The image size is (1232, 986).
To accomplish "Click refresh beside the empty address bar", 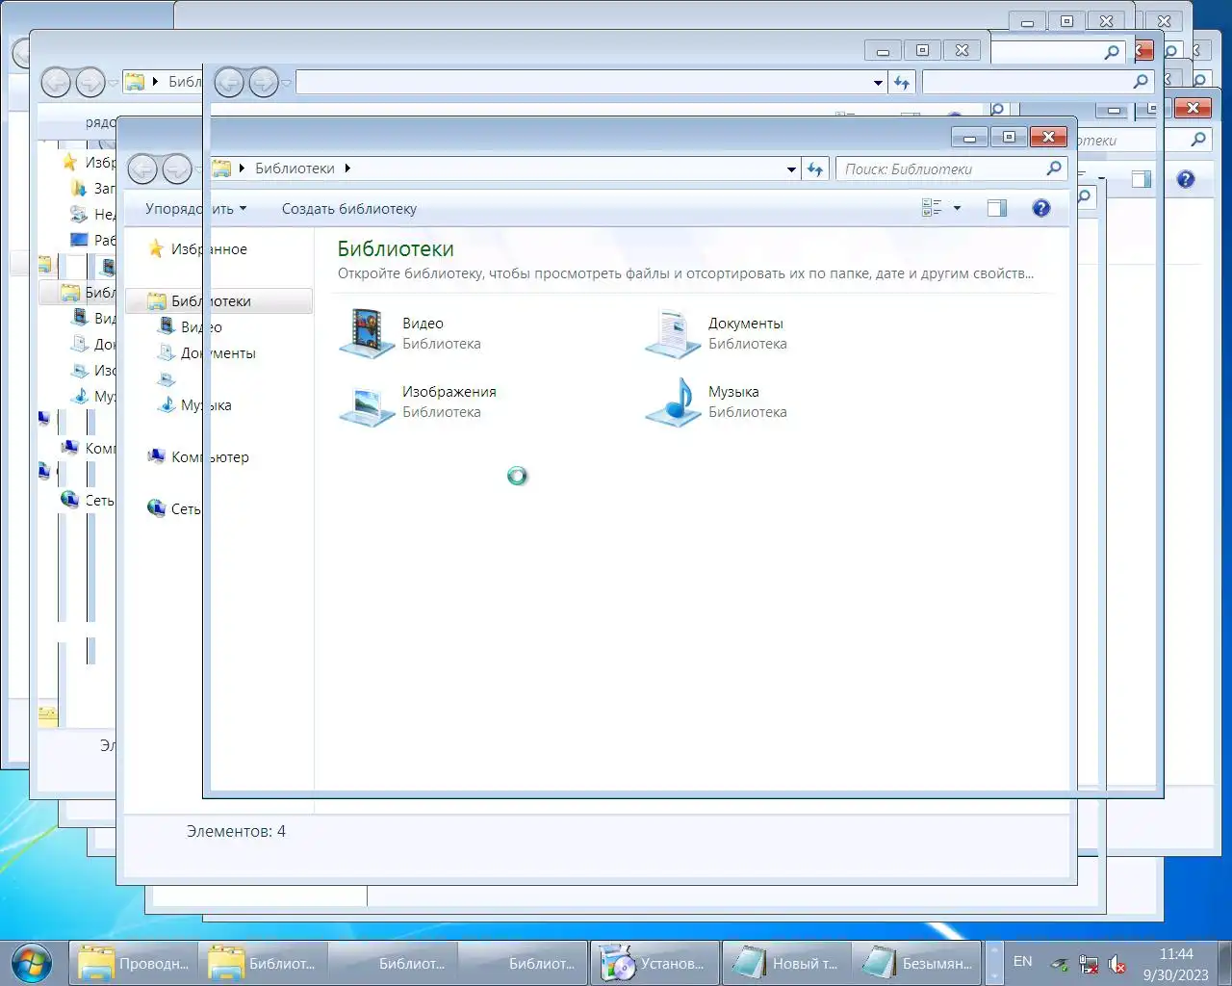I will point(902,83).
